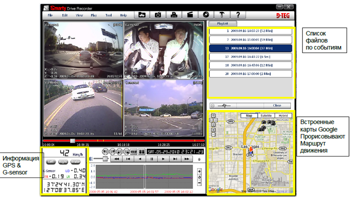351x199 pixels.
Task: Zoom out on the Google map
Action: 213,134
